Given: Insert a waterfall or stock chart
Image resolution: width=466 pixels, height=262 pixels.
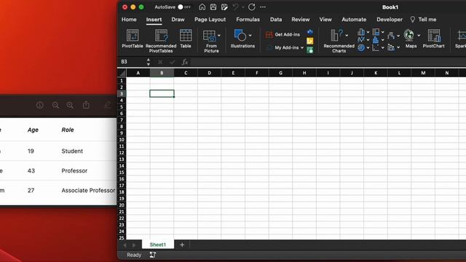Looking at the screenshot, I should coord(391,36).
